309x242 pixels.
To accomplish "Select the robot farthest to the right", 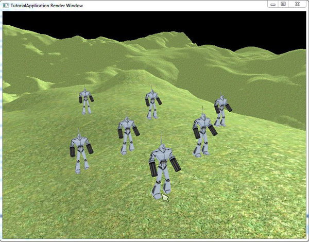I will coord(221,110).
